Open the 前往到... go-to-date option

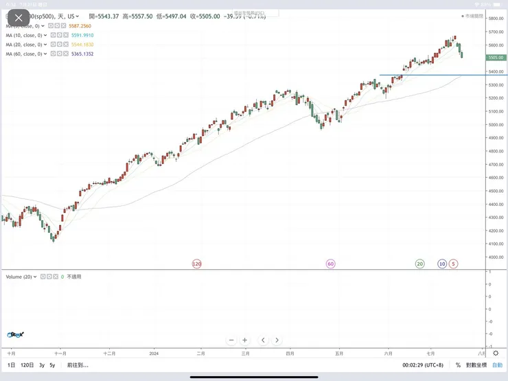(x=78, y=365)
